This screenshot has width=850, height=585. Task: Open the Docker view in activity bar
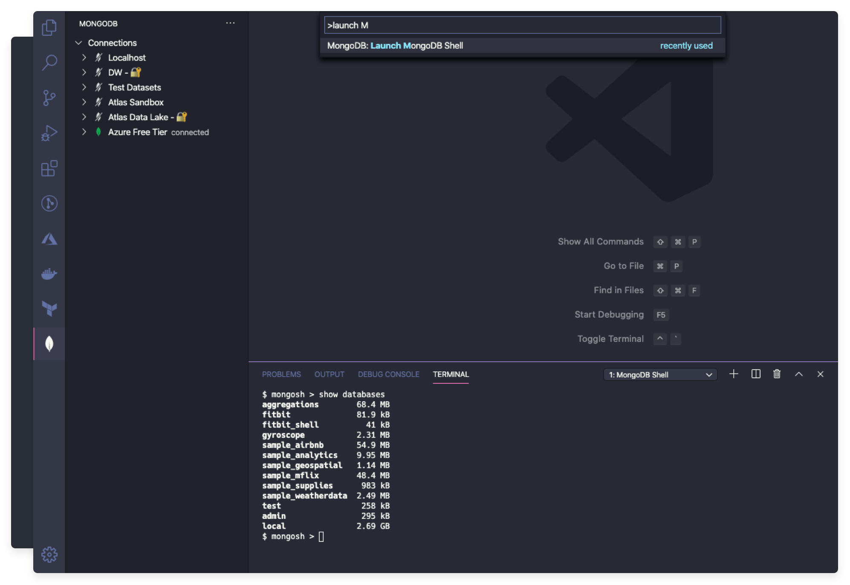49,274
